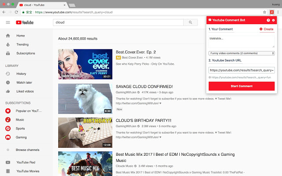Click the browser forward arrow
This screenshot has height=176, width=282.
(10, 12)
